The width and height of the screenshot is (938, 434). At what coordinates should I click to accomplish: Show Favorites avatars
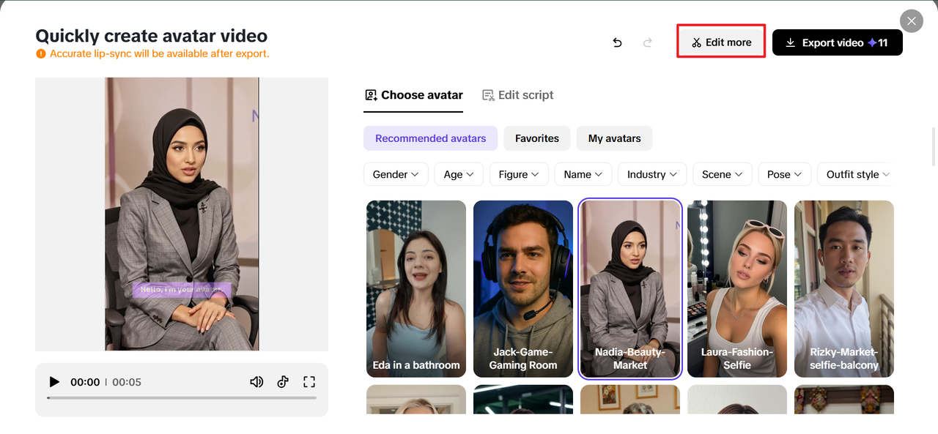coord(536,138)
